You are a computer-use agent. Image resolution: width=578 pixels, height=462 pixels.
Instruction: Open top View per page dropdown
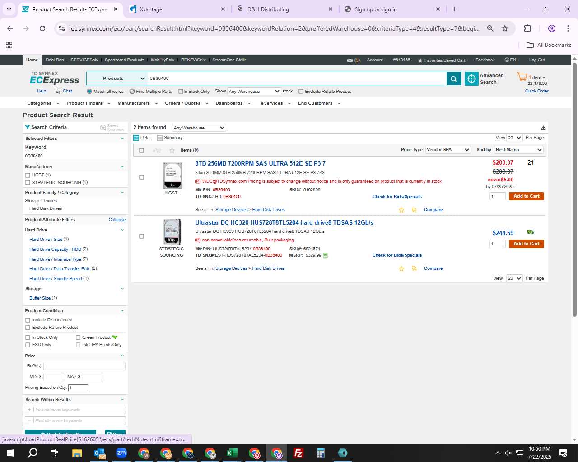[x=514, y=138]
